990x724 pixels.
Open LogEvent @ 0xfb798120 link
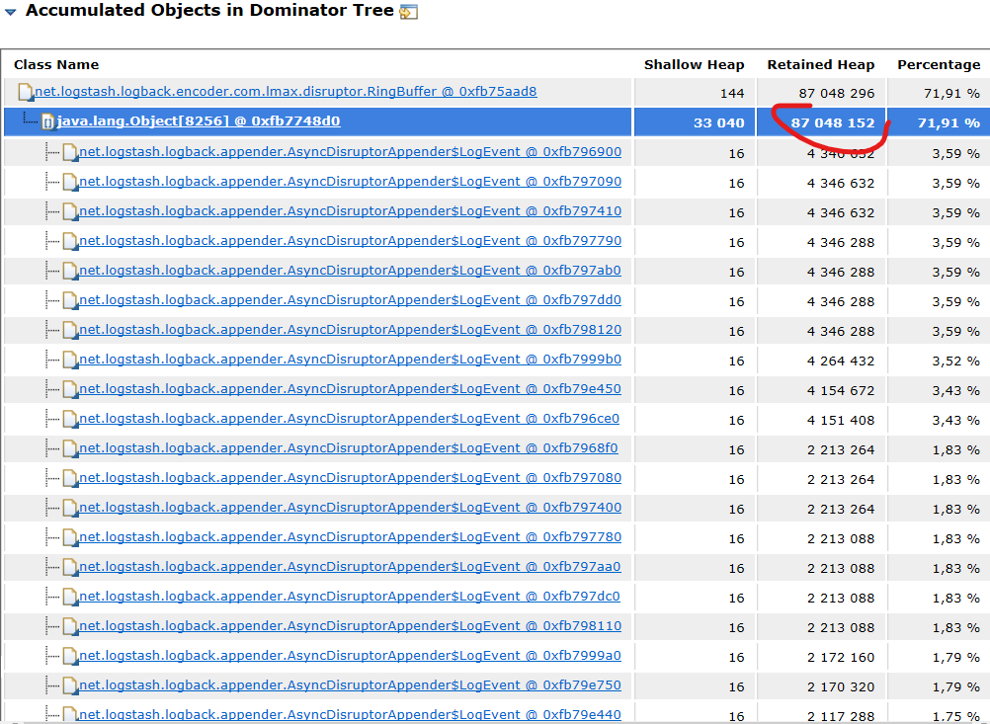(351, 330)
